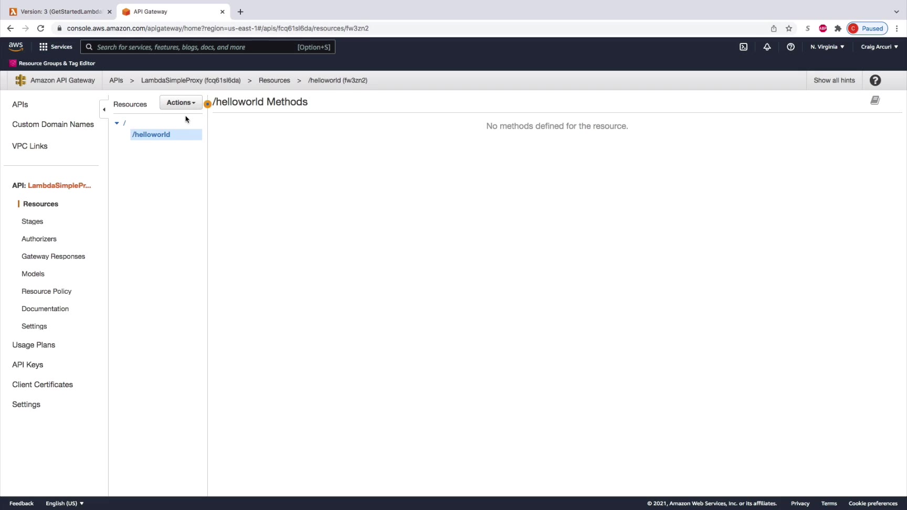Click Resources in the breadcrumb
Screen dimensions: 907x510
coord(275,80)
